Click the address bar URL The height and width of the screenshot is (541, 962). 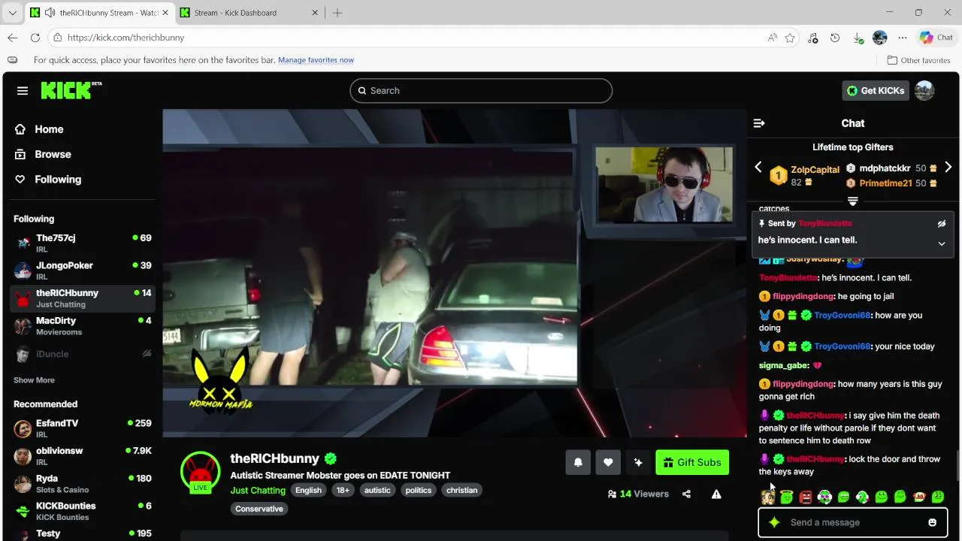126,38
